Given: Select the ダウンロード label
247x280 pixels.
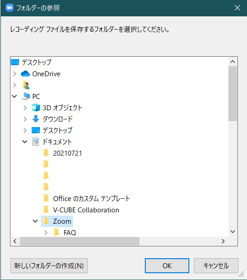Looking at the screenshot, I should 58,119.
